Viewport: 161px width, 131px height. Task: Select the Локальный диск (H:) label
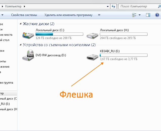click(114, 30)
